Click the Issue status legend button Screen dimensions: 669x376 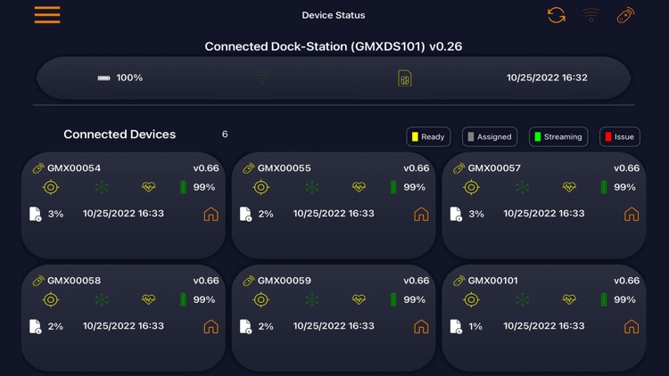point(620,137)
